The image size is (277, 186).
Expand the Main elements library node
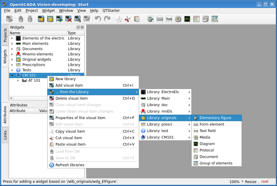tap(12, 44)
